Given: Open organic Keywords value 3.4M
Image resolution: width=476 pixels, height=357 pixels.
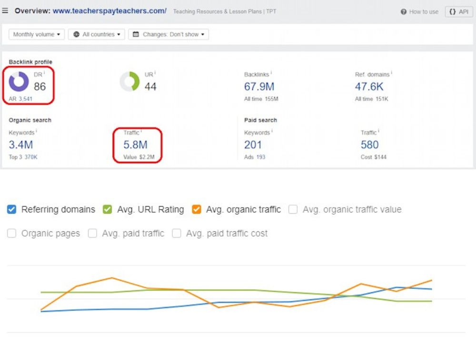Looking at the screenshot, I should coord(20,145).
